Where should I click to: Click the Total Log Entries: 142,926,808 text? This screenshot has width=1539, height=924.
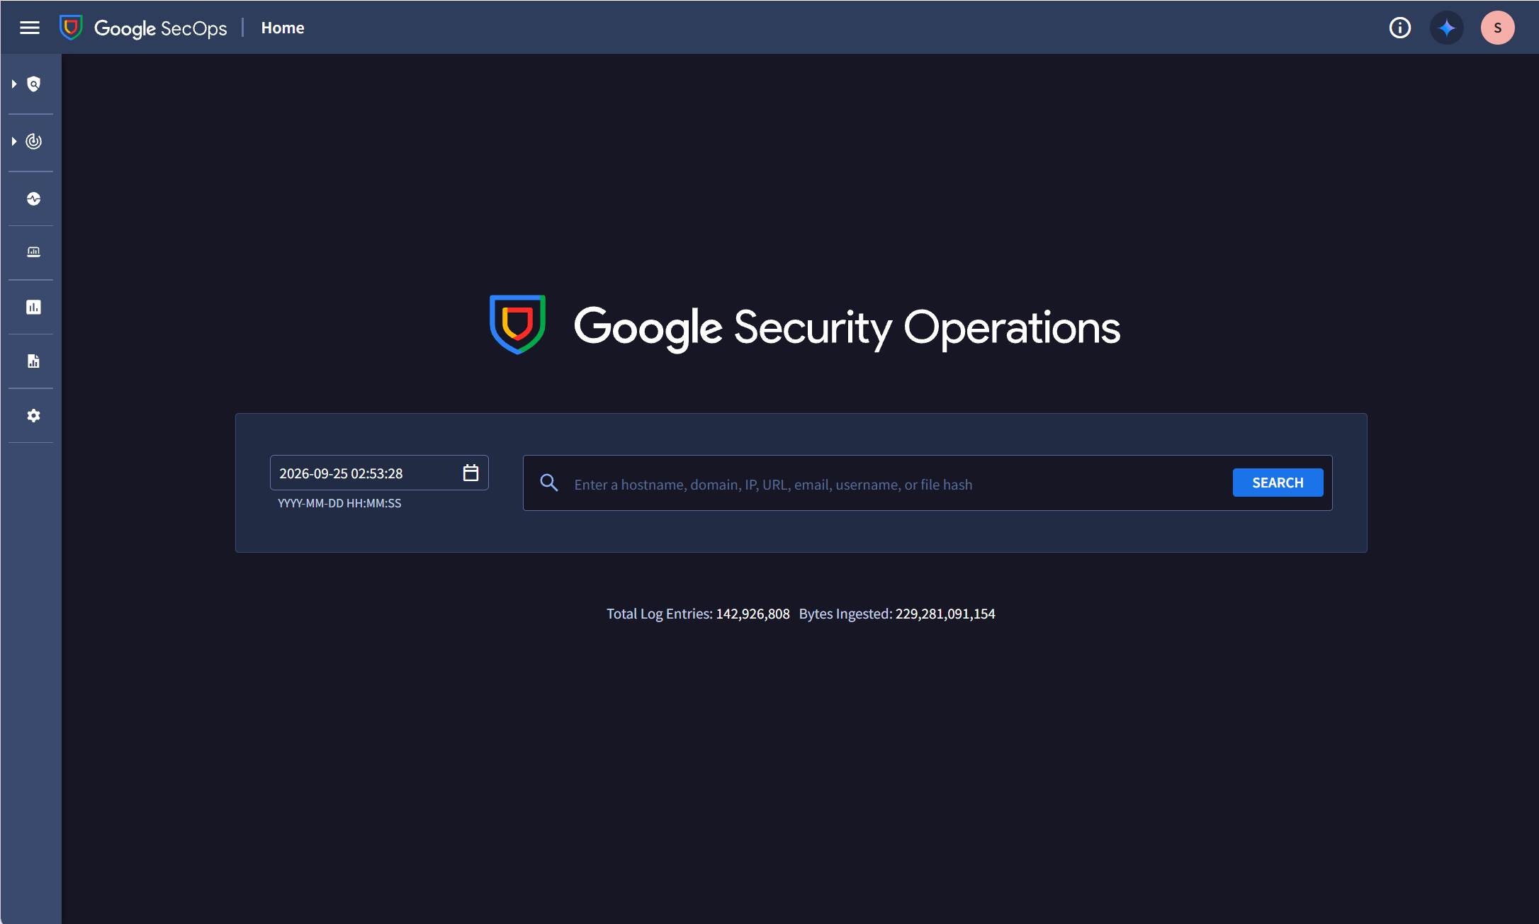[x=698, y=614]
